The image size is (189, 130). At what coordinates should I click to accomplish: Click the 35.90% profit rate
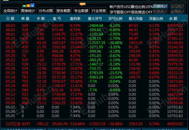click(x=76, y=82)
